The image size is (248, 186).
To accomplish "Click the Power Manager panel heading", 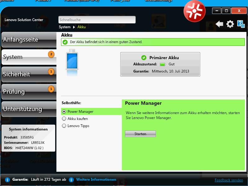I will tap(143, 103).
